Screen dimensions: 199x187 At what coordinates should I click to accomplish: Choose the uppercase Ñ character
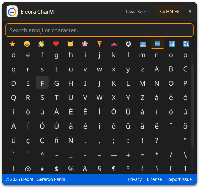tap(71, 141)
